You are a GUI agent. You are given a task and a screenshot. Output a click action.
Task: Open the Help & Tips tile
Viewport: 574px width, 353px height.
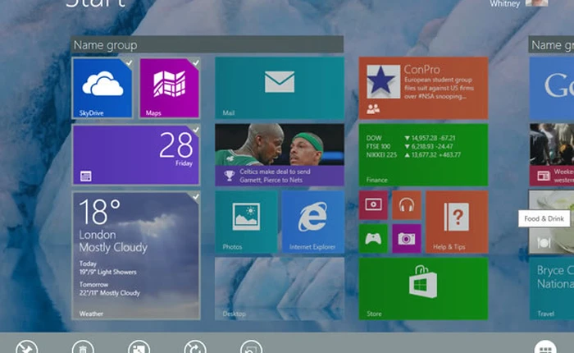pyautogui.click(x=457, y=222)
